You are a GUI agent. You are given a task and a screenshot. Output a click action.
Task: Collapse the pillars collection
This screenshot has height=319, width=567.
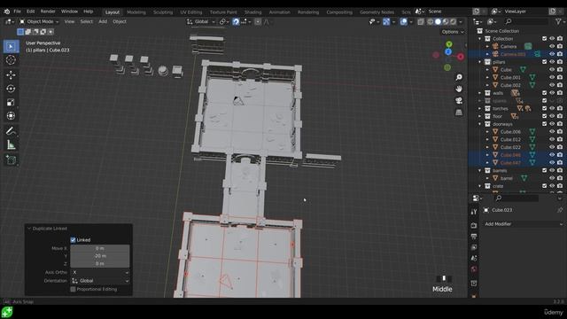coord(480,62)
